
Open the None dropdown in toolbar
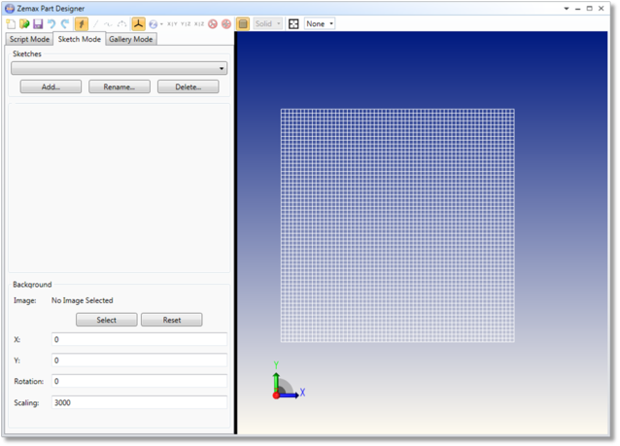(320, 24)
